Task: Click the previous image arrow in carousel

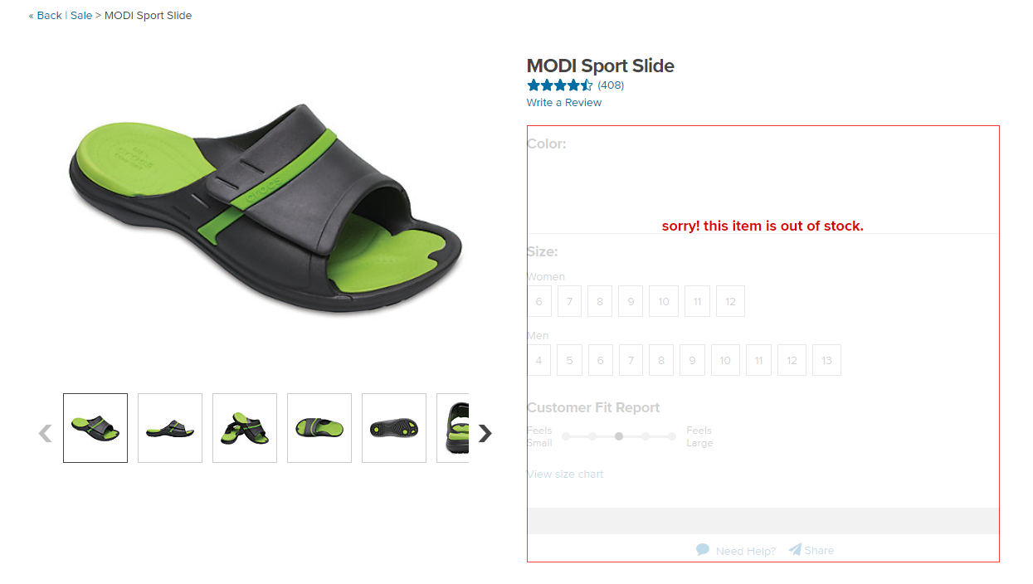Action: [x=46, y=433]
